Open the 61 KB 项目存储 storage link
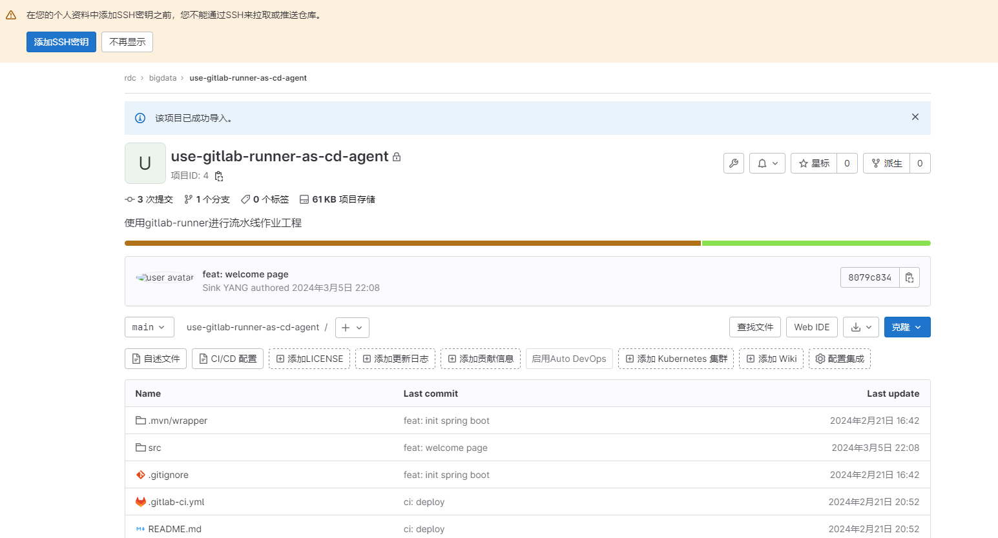Image resolution: width=998 pixels, height=538 pixels. tap(337, 199)
